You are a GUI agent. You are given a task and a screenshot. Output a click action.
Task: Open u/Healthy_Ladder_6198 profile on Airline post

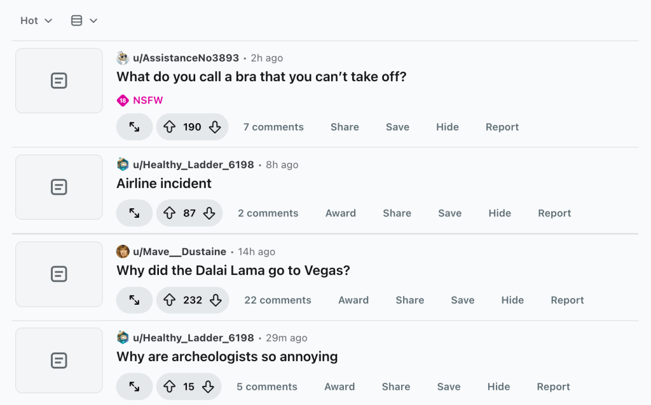point(193,165)
